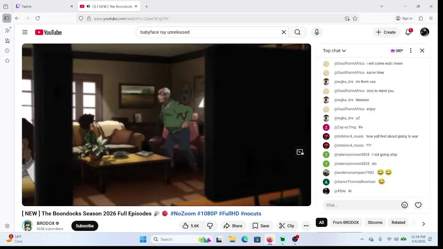Clear the search box with X
Screen dimensions: 443x249
pyautogui.click(x=284, y=32)
